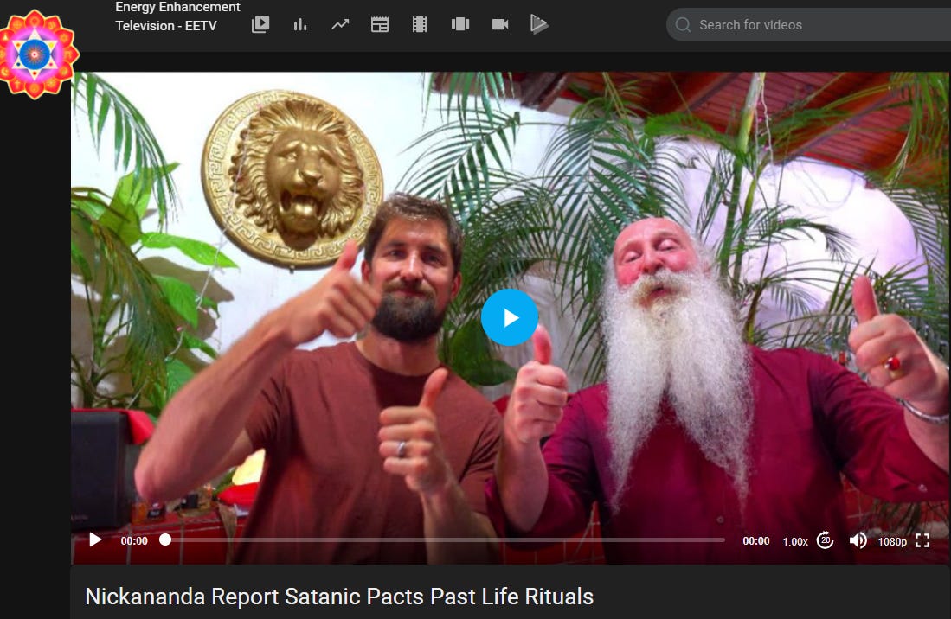Image resolution: width=951 pixels, height=619 pixels.
Task: Open the bar chart statistics icon
Action: pos(300,24)
